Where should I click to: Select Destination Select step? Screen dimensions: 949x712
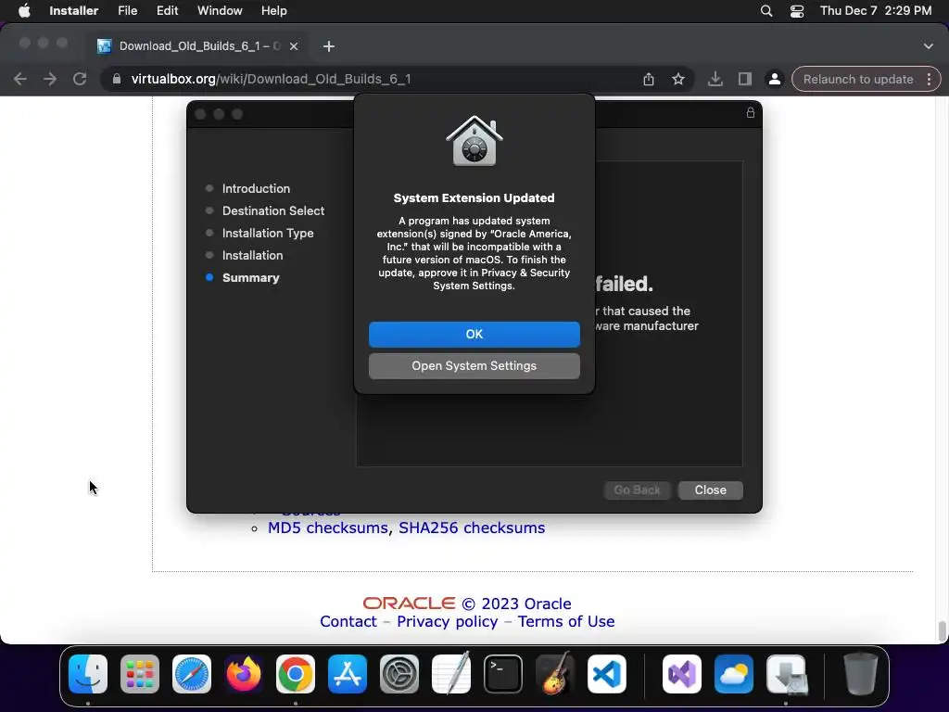point(273,210)
